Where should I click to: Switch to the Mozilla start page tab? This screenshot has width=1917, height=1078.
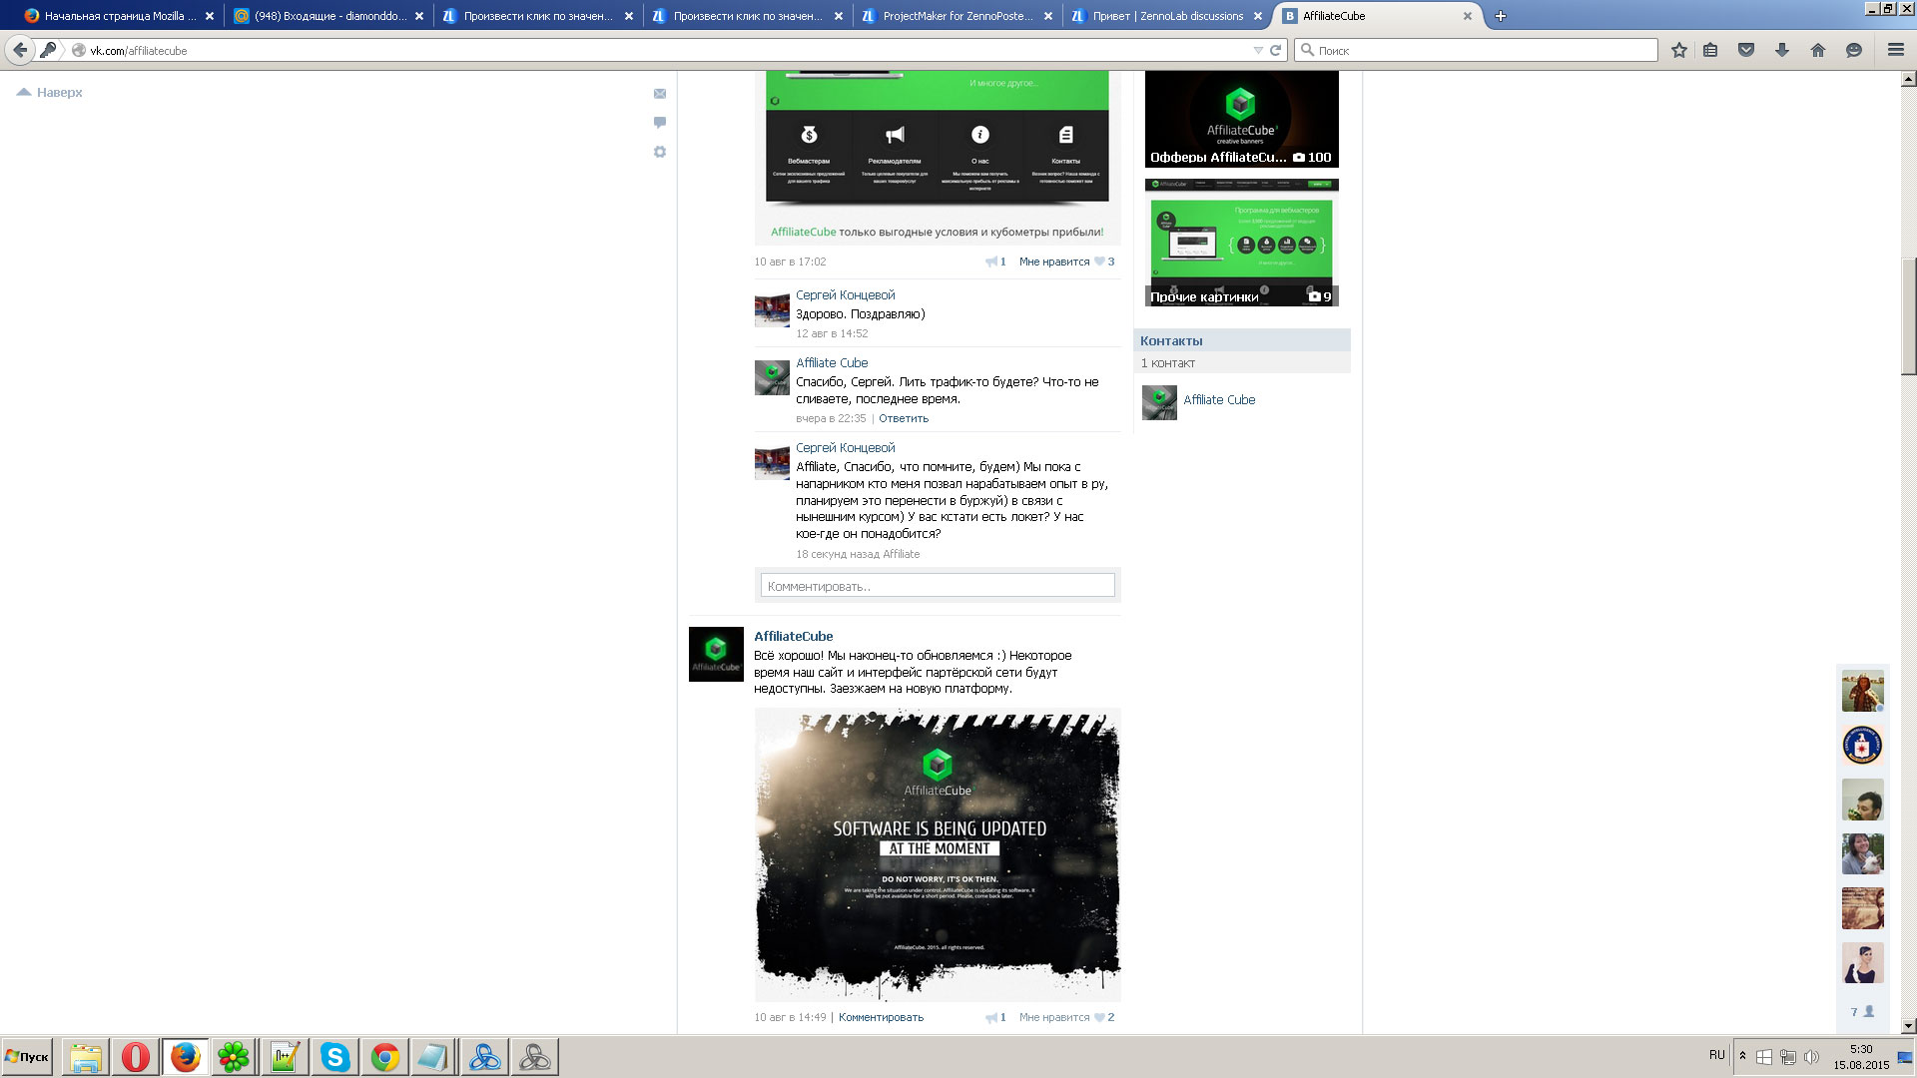120,16
